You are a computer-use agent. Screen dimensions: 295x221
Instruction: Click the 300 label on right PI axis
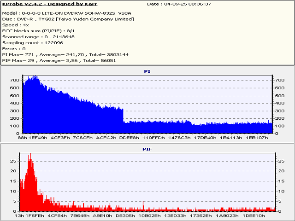tap(280, 111)
